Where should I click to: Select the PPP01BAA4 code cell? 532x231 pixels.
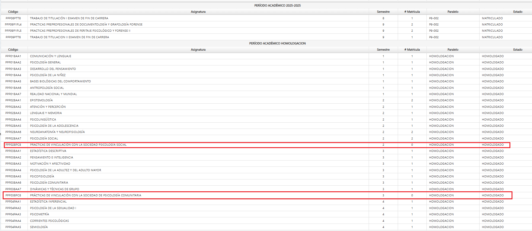point(13,75)
